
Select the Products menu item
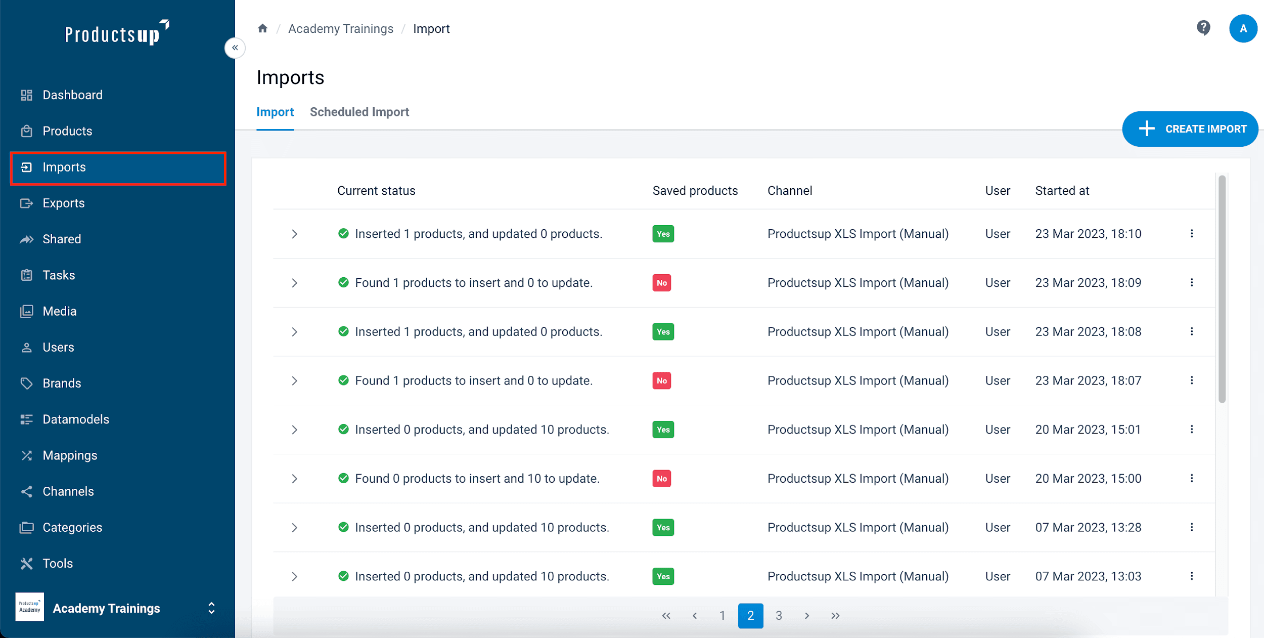67,131
